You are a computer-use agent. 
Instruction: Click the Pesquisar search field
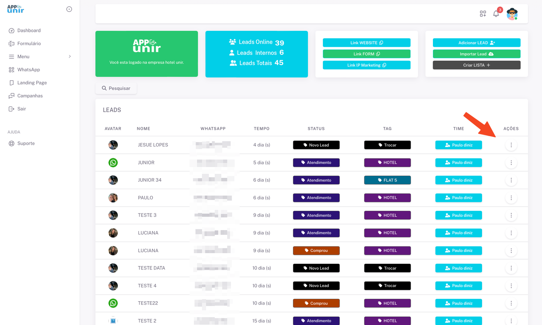point(116,88)
